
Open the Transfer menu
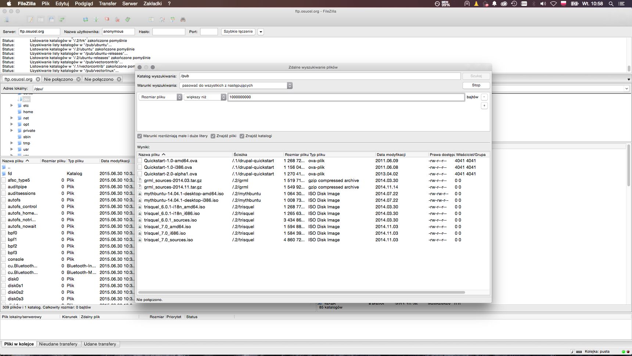tap(108, 4)
